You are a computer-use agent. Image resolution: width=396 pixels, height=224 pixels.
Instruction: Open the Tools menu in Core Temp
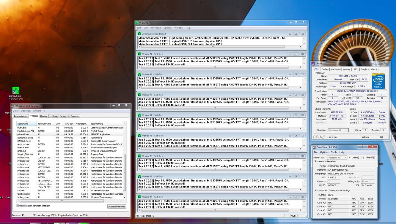click(x=334, y=152)
